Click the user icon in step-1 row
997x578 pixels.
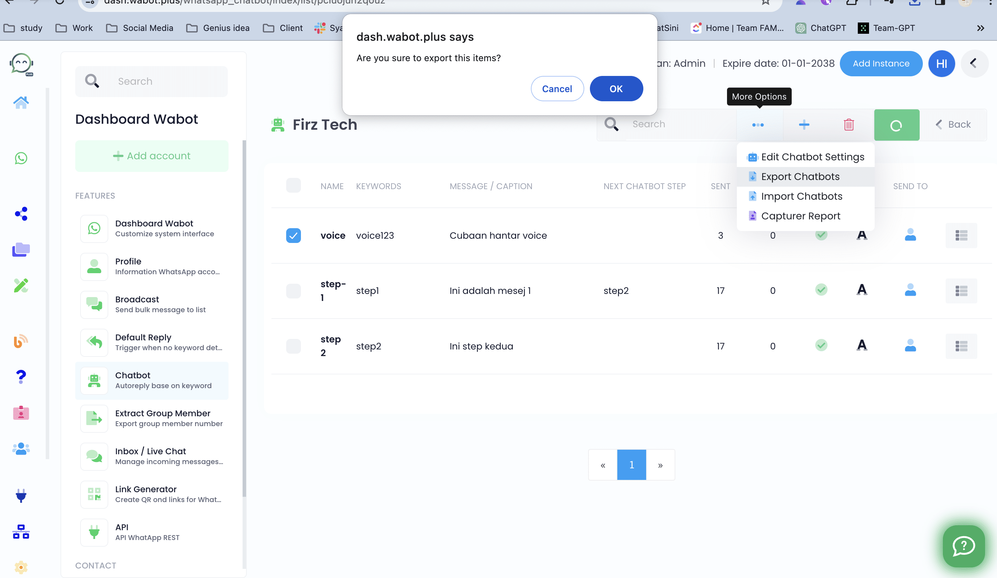(911, 290)
